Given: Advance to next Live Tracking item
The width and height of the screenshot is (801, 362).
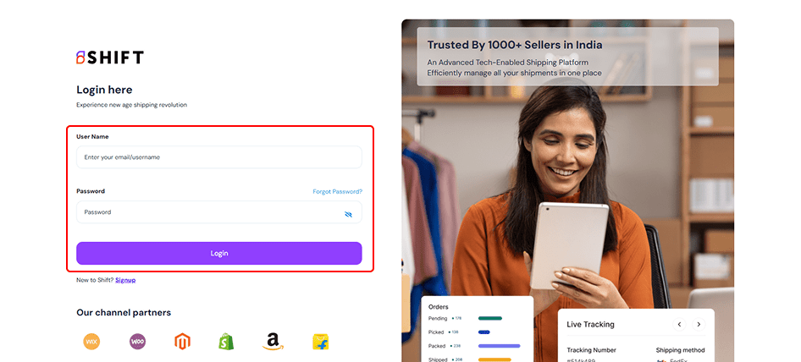Looking at the screenshot, I should pos(699,324).
